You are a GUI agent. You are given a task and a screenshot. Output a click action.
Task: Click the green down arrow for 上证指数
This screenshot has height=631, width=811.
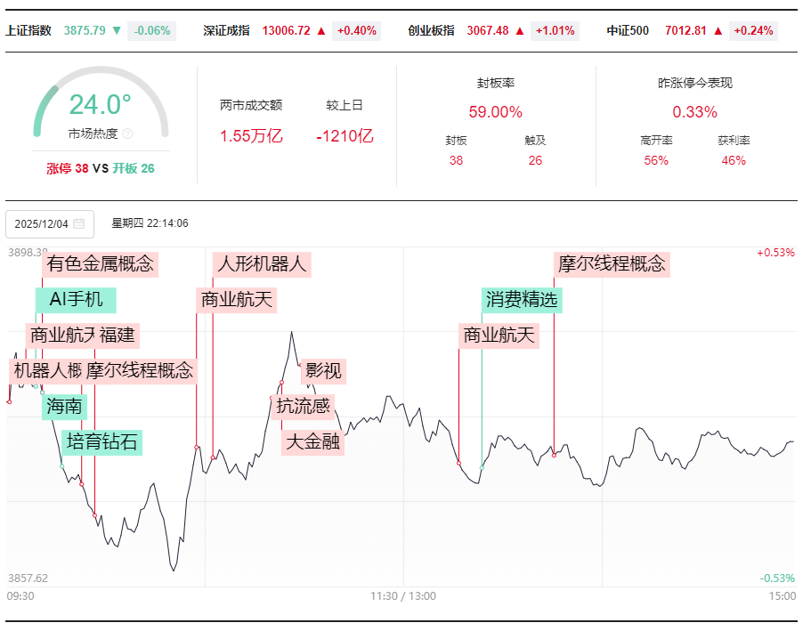[x=117, y=30]
